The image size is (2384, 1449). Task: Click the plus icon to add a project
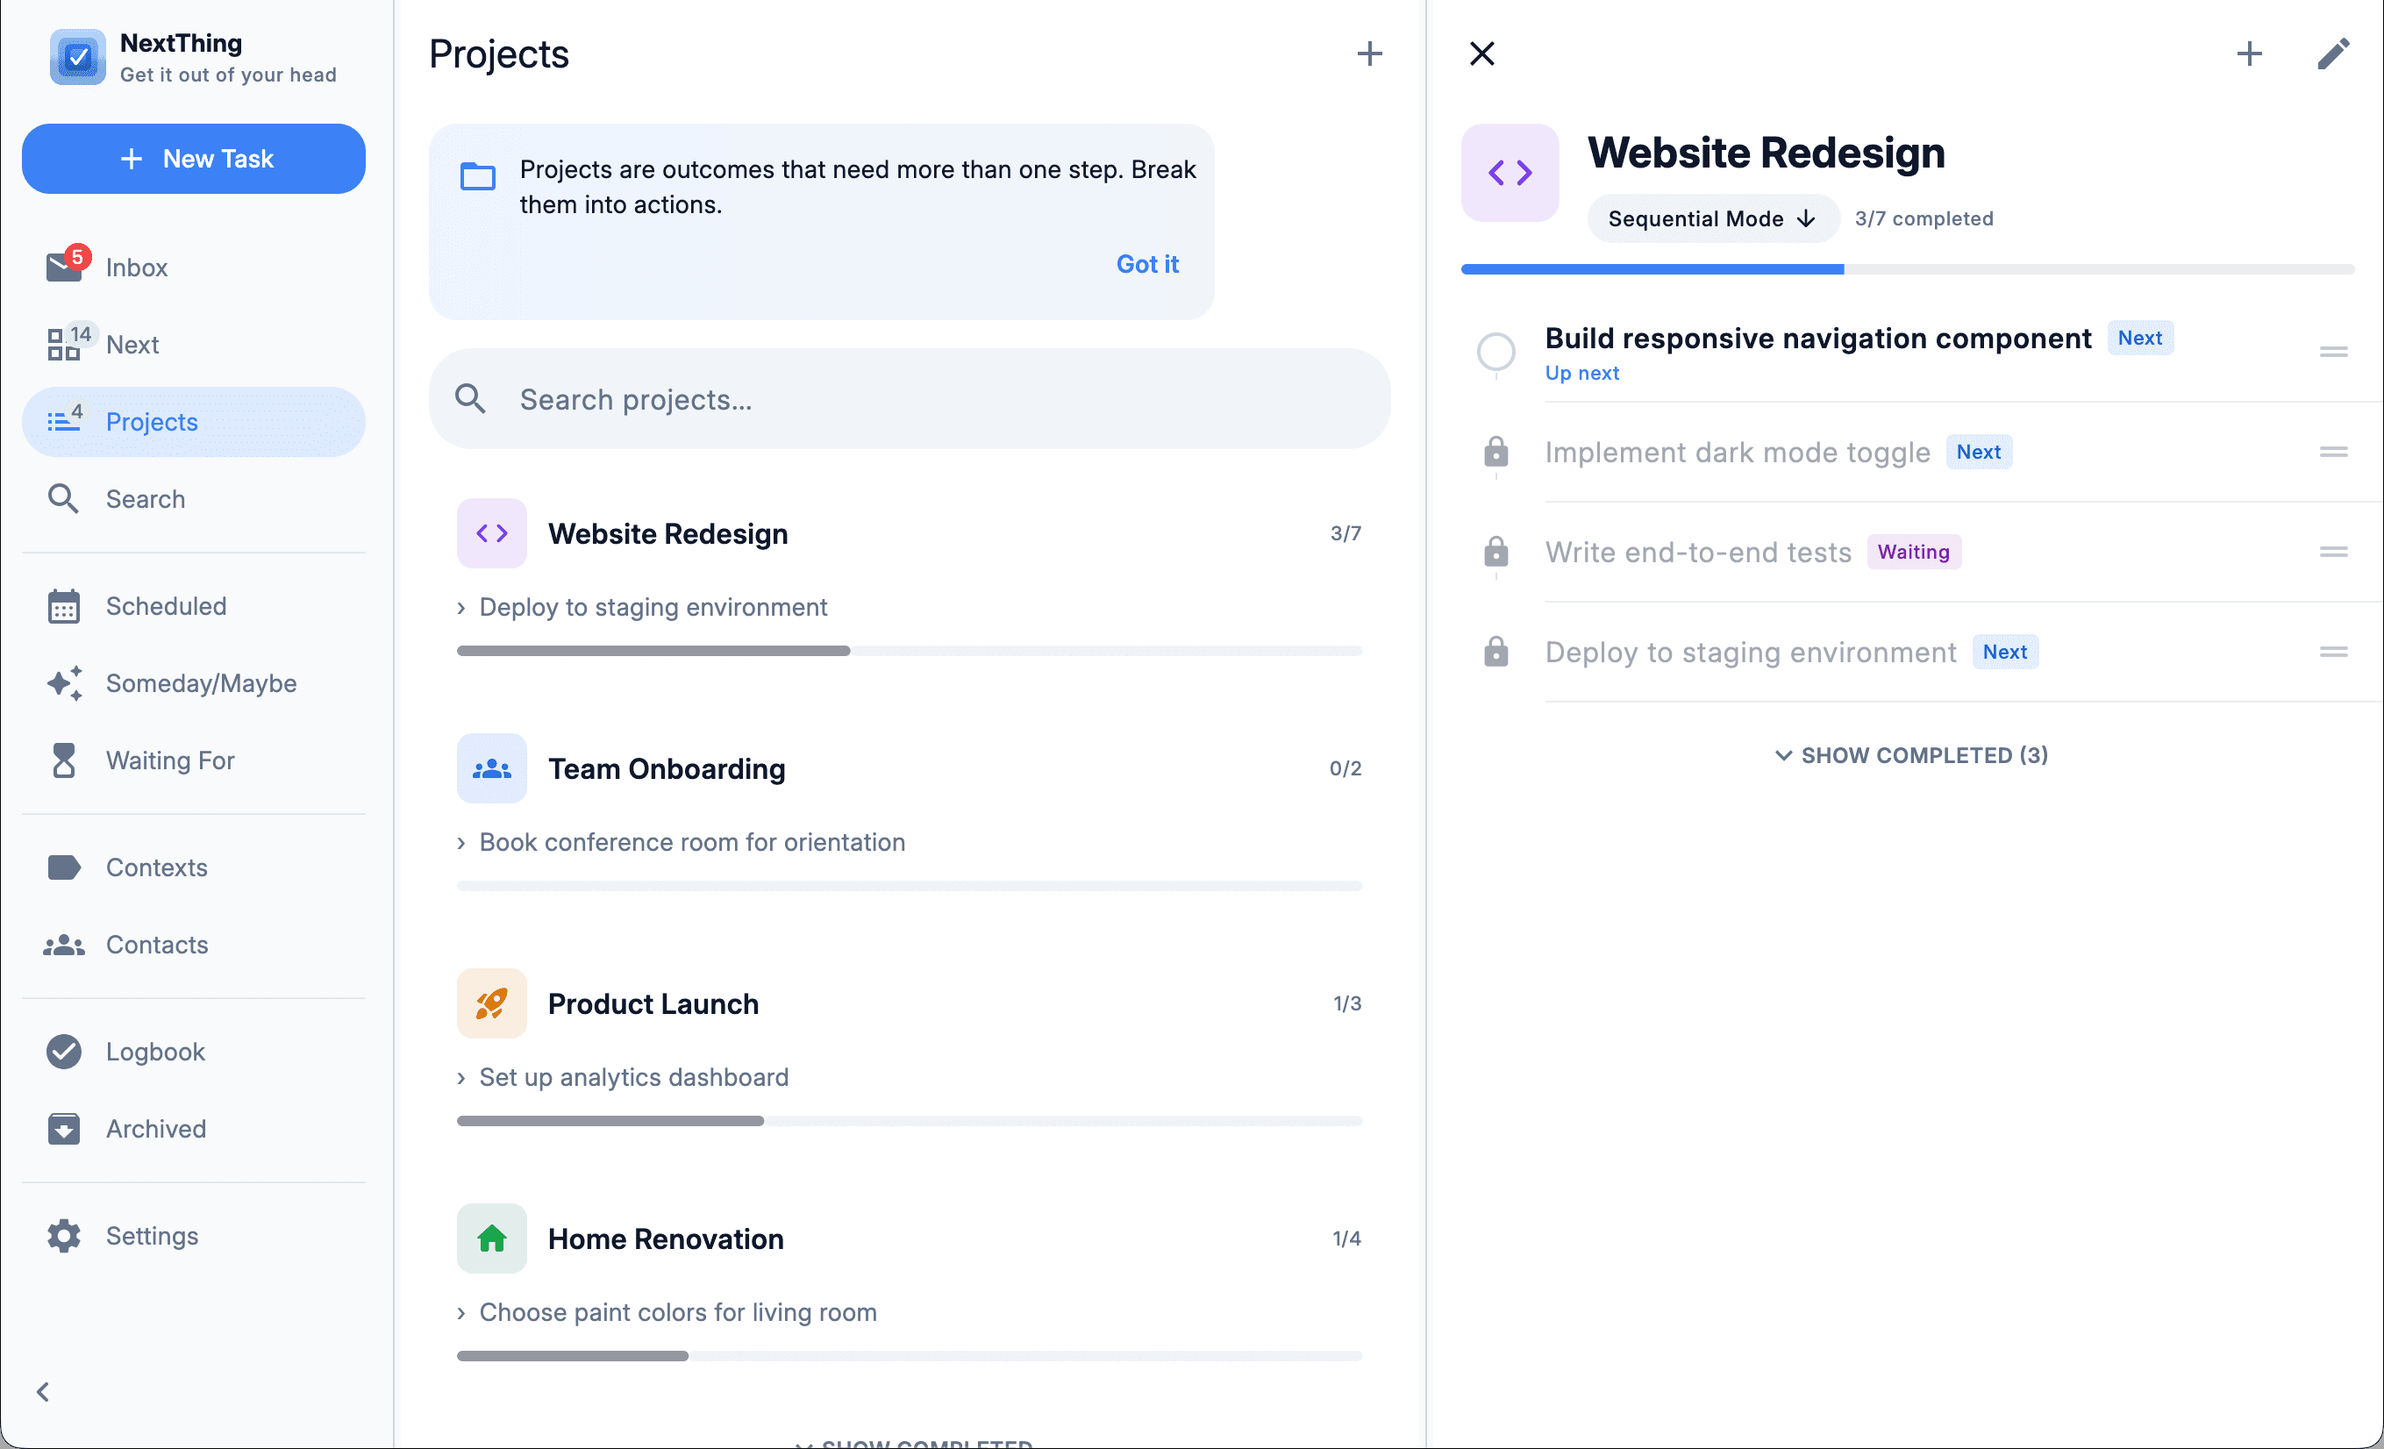1370,54
